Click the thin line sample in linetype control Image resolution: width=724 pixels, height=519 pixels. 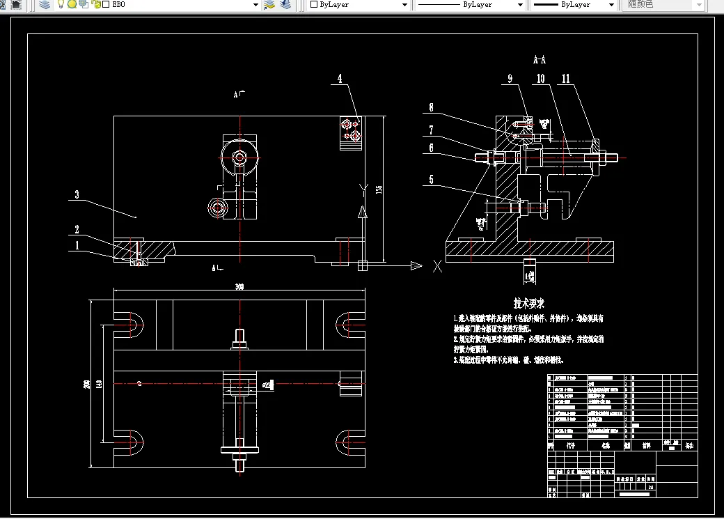pos(439,5)
